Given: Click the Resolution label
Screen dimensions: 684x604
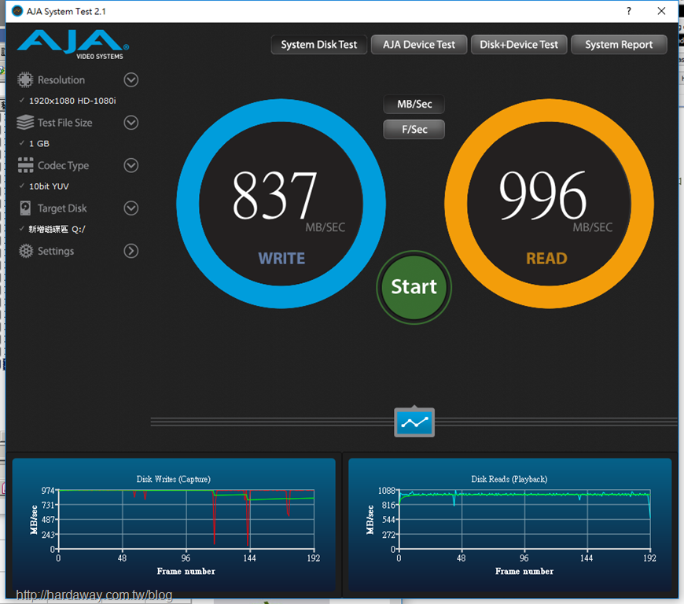Looking at the screenshot, I should point(61,80).
